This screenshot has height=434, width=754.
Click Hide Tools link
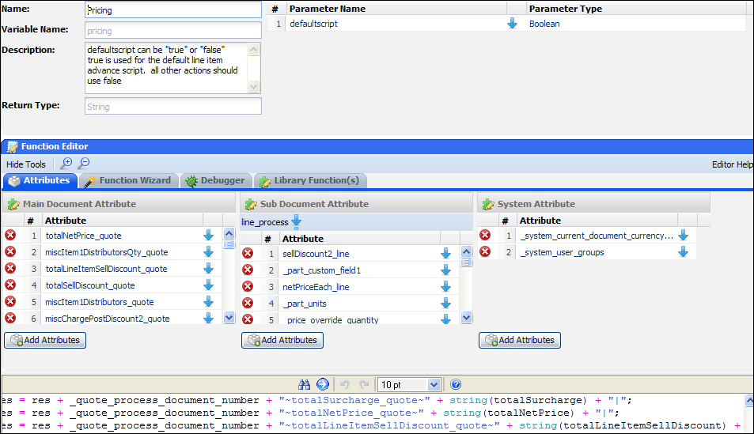[x=26, y=164]
